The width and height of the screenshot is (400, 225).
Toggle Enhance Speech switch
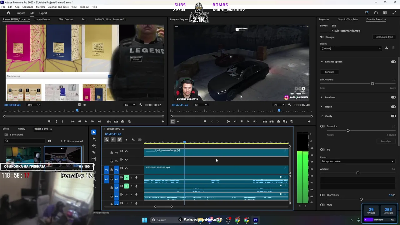[x=393, y=62]
